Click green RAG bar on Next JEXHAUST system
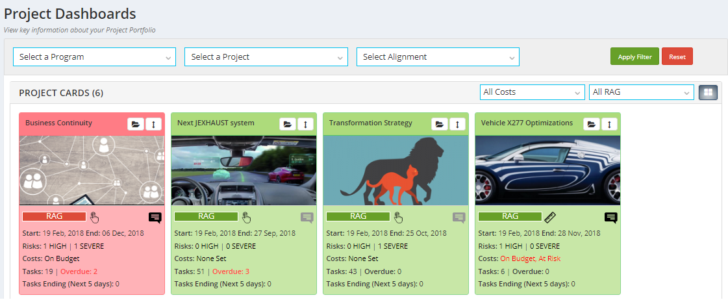Viewport: 728px width, 300px height. 206,216
